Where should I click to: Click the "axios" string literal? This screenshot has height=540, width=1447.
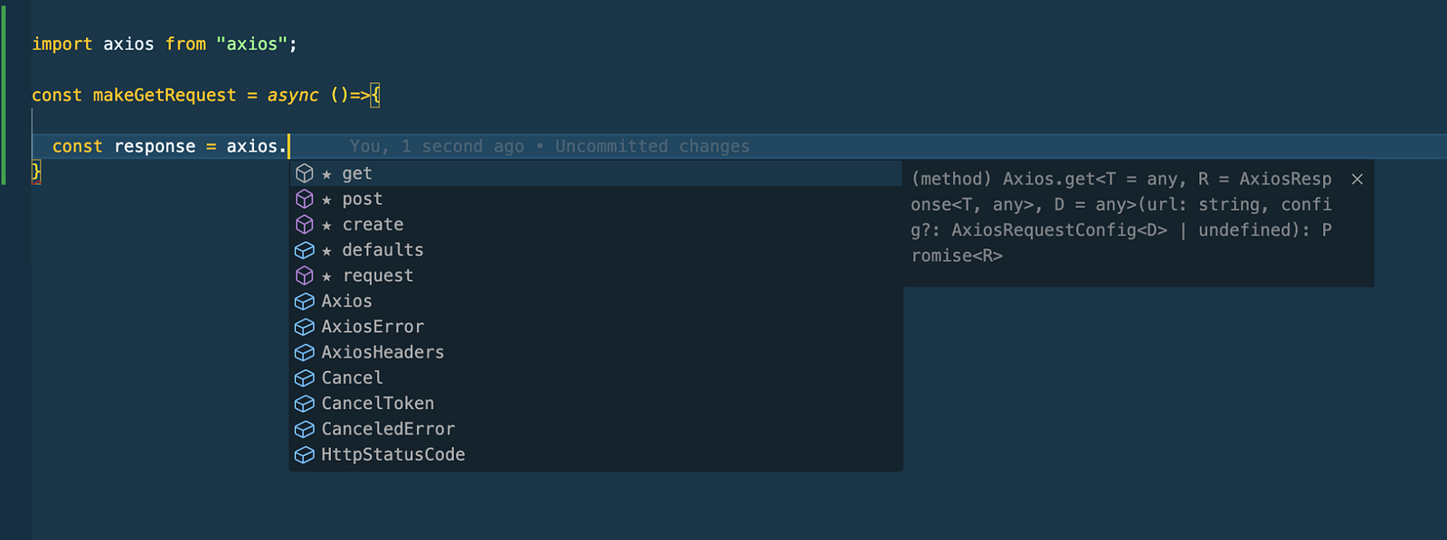(x=251, y=44)
